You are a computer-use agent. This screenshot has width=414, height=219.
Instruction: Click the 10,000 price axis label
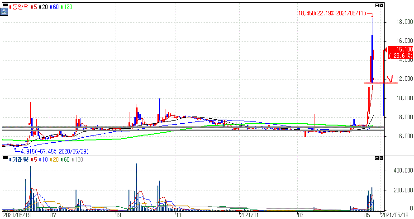405,98
